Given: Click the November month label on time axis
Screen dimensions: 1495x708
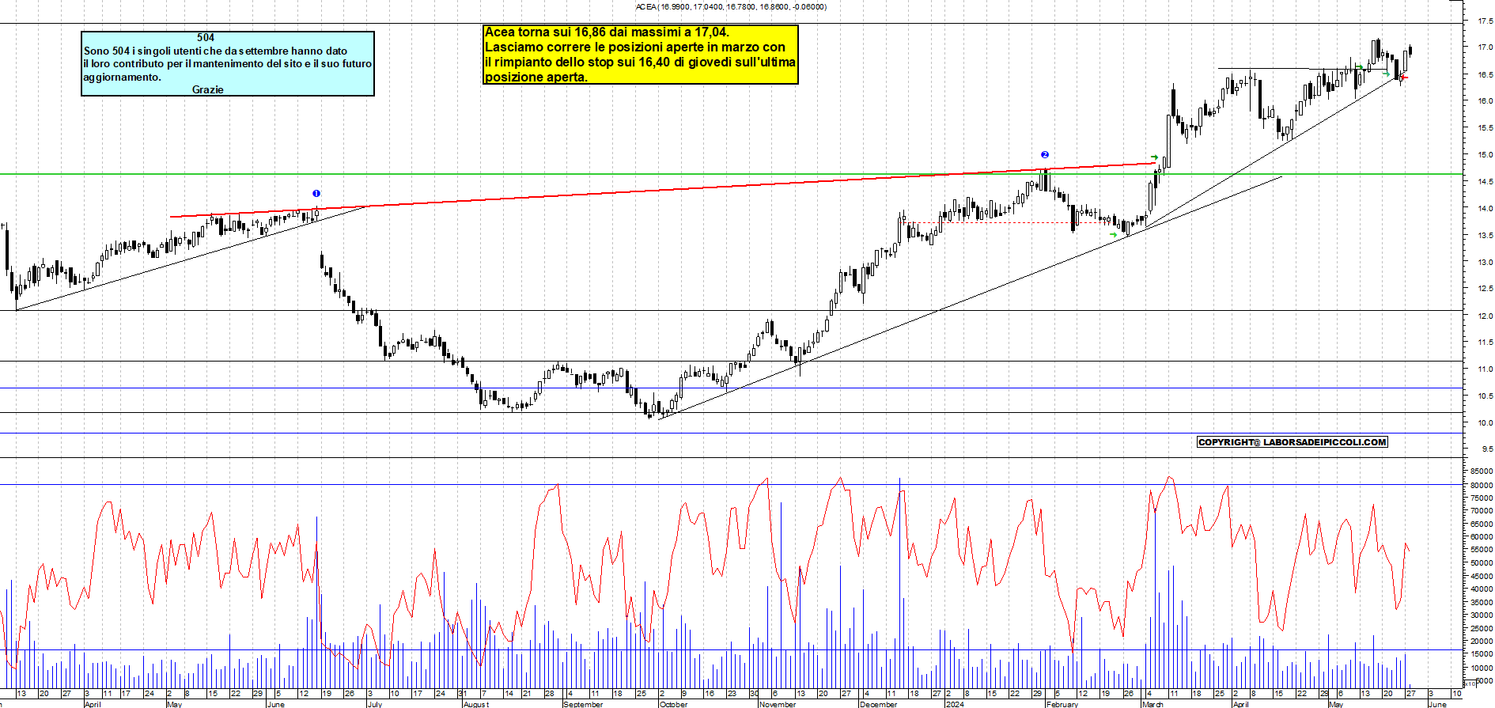Looking at the screenshot, I should click(778, 704).
